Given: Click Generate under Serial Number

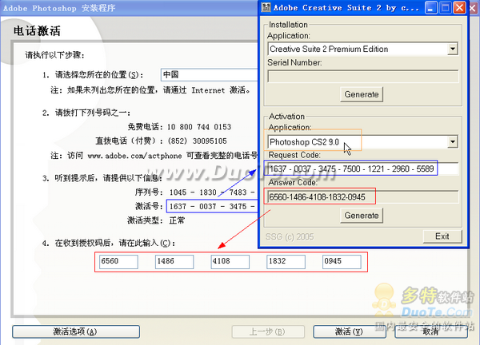Looking at the screenshot, I should pos(362,94).
